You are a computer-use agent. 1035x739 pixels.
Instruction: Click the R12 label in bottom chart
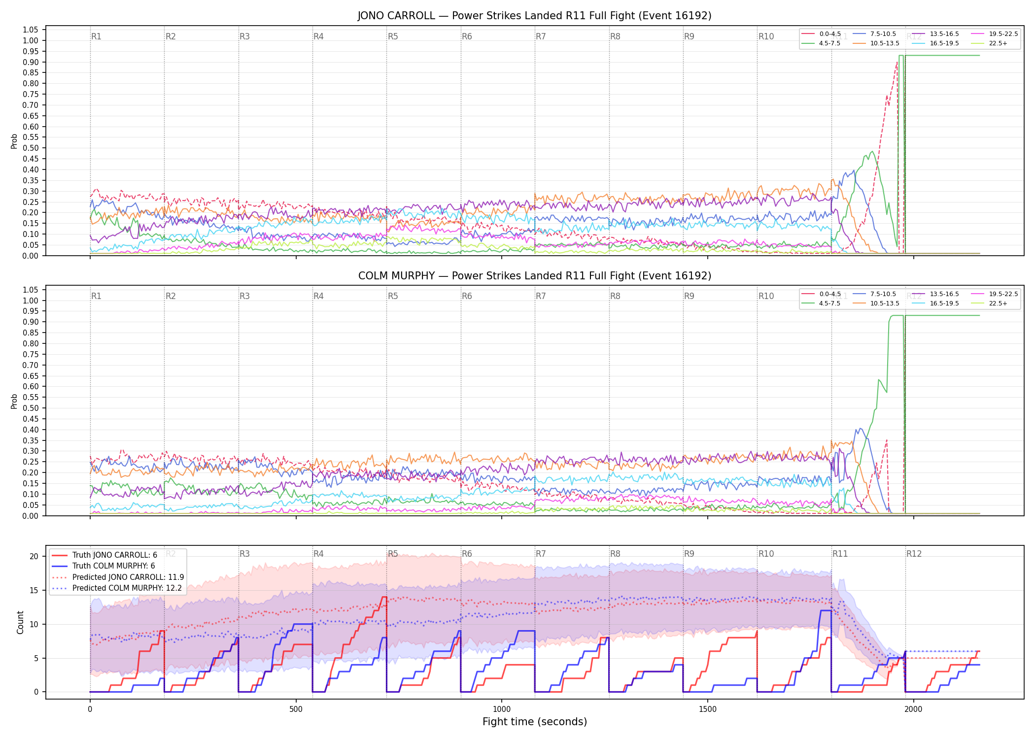pyautogui.click(x=914, y=554)
